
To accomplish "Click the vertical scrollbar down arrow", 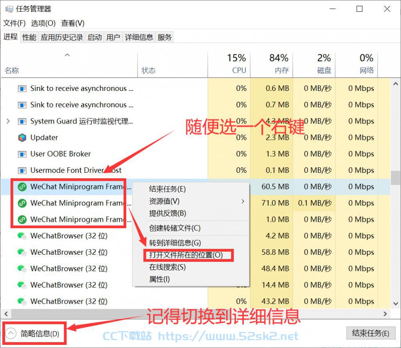I will click(396, 303).
